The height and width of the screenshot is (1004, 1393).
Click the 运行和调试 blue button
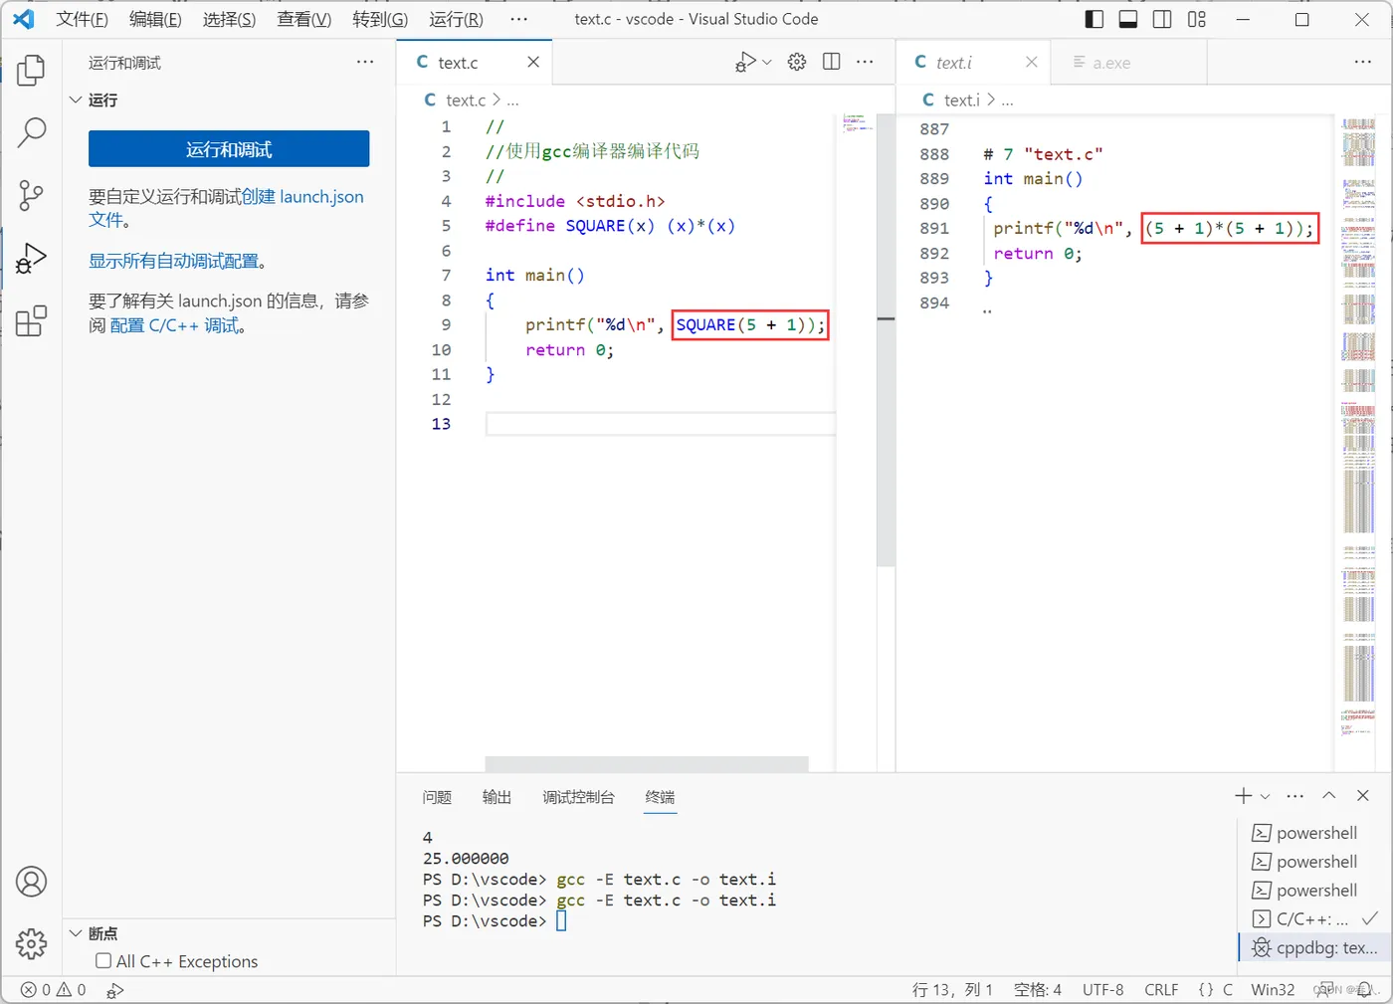tap(229, 149)
